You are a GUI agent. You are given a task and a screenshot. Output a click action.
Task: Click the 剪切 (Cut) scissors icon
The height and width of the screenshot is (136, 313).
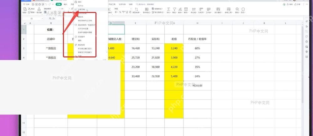pos(29,9)
